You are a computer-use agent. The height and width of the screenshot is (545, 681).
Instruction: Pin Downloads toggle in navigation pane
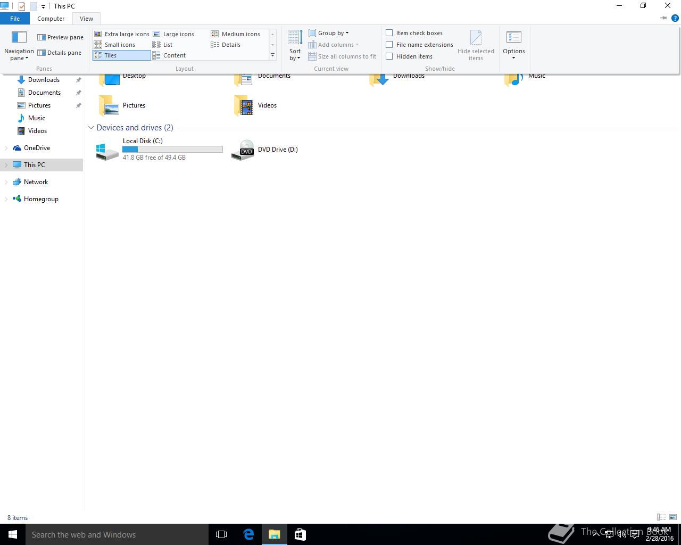pyautogui.click(x=78, y=80)
